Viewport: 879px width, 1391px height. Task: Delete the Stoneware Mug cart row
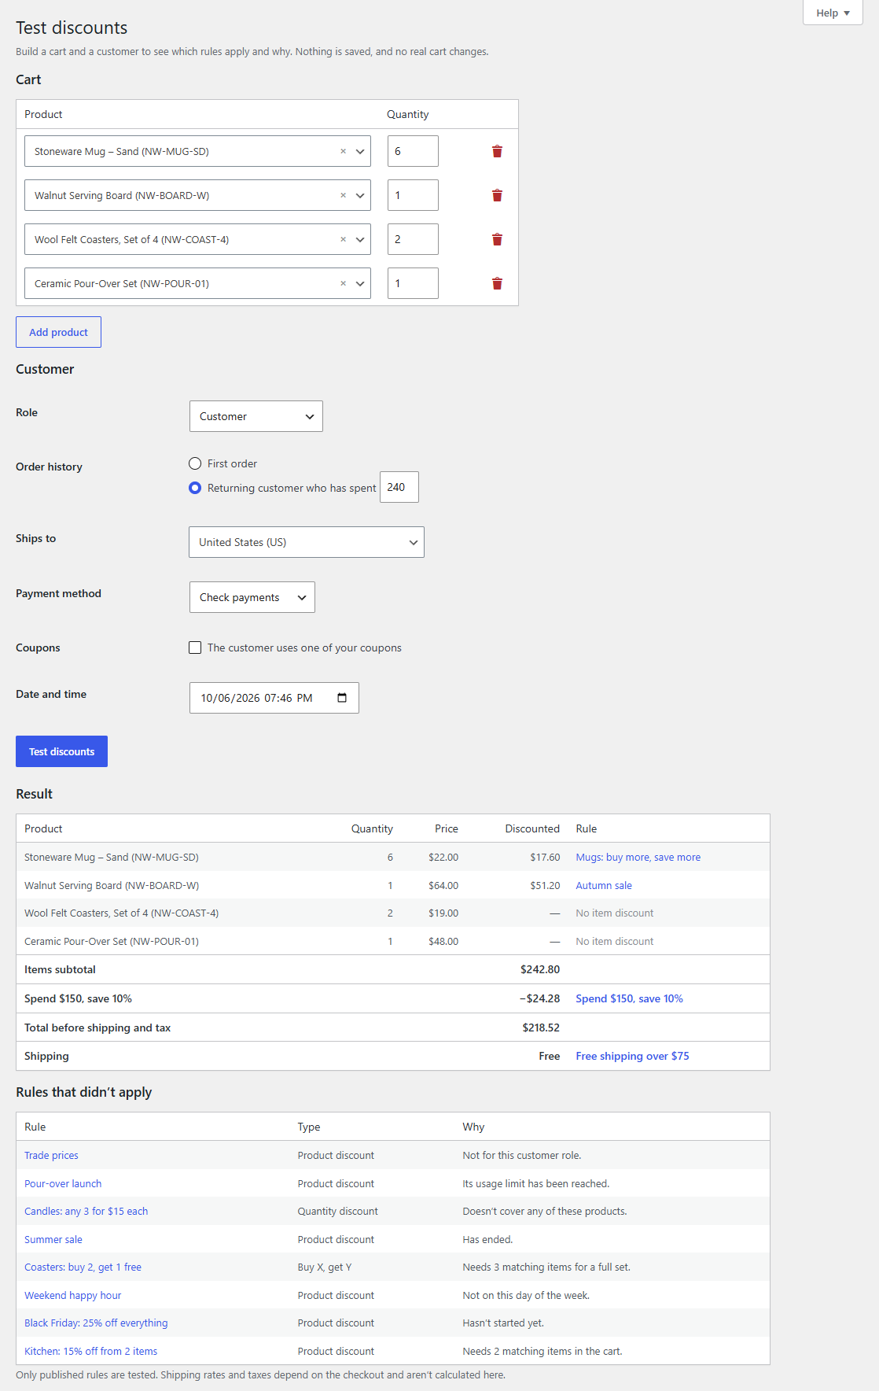point(497,151)
